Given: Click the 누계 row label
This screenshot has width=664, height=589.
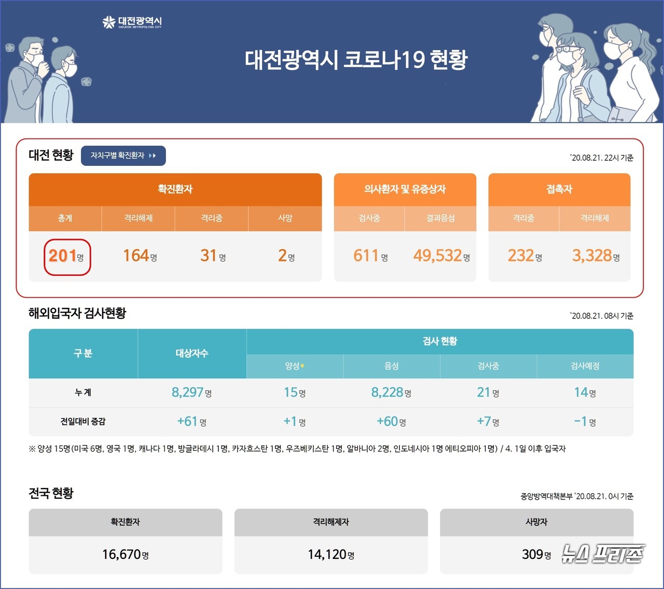Looking at the screenshot, I should click(83, 392).
